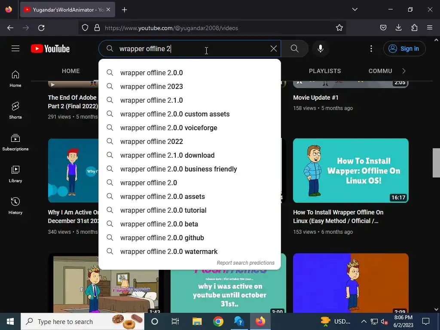Go to Home in the sidebar
The height and width of the screenshot is (330, 440).
(x=15, y=79)
